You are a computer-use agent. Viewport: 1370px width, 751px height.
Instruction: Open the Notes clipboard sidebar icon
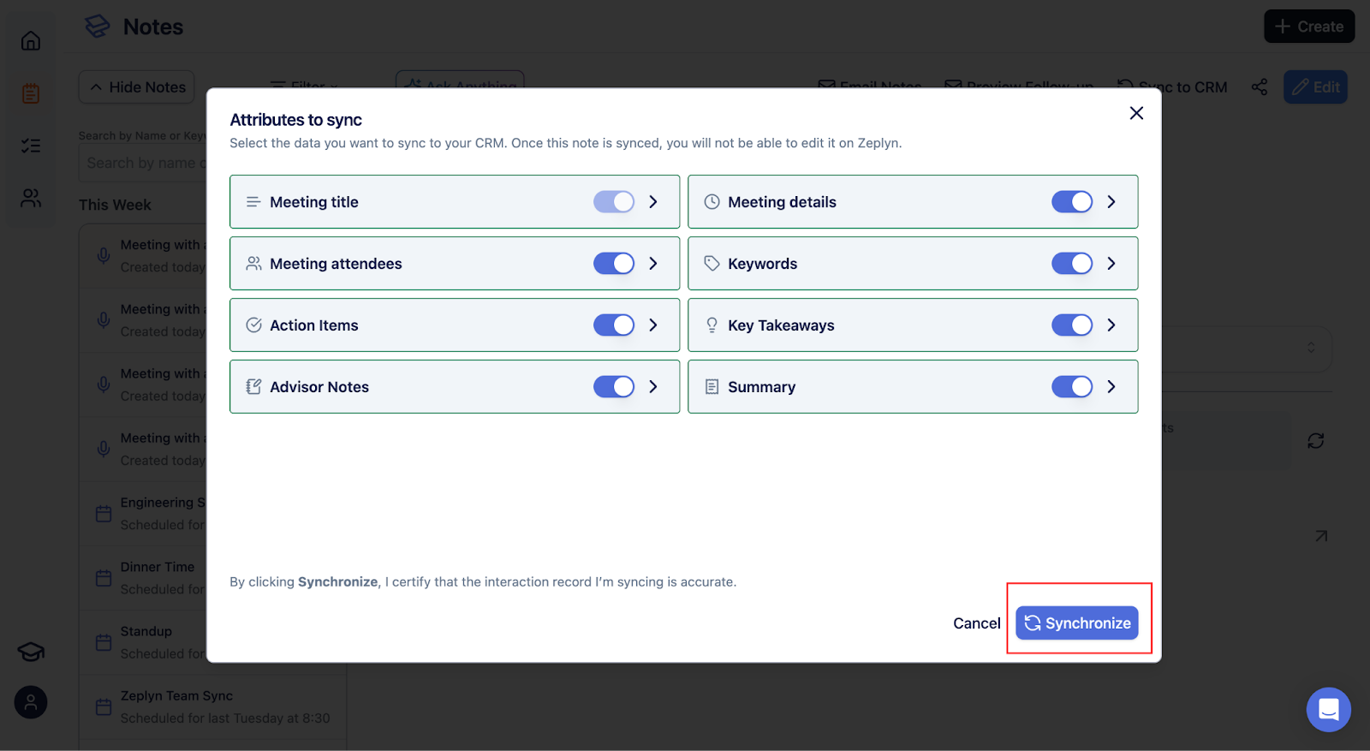point(31,93)
